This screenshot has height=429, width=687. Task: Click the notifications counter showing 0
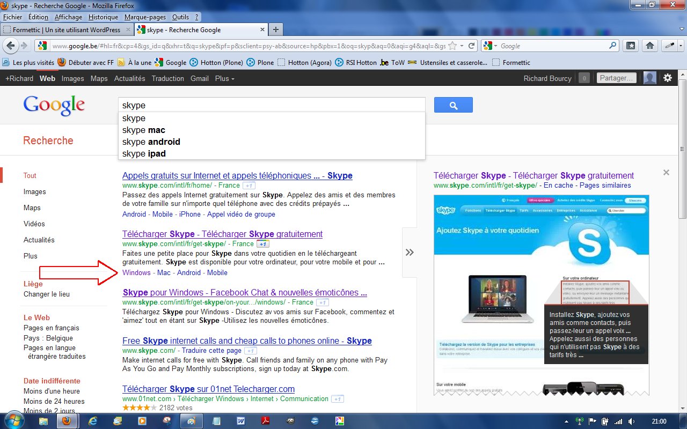(x=584, y=78)
